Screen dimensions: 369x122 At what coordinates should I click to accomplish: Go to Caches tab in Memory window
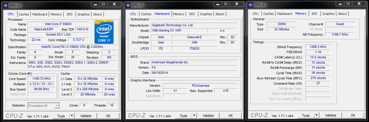(x=268, y=14)
